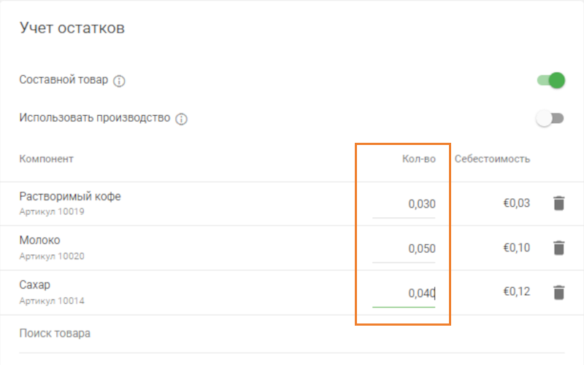Select the Растворимый кофе component name
The height and width of the screenshot is (365, 584).
point(70,196)
